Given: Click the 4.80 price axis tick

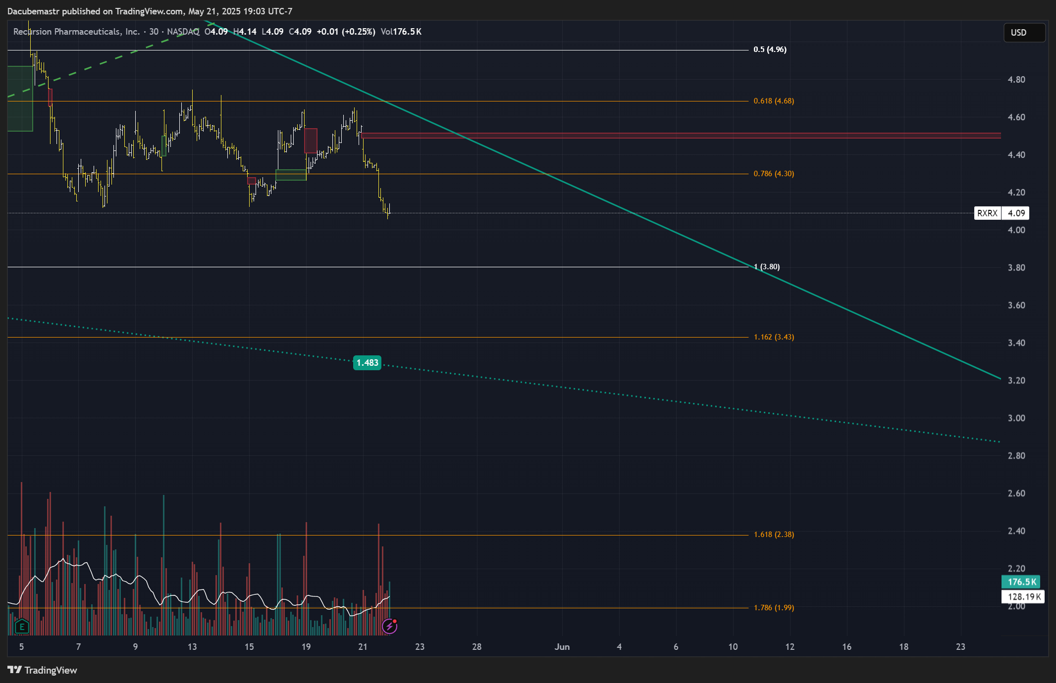Looking at the screenshot, I should (x=1016, y=80).
